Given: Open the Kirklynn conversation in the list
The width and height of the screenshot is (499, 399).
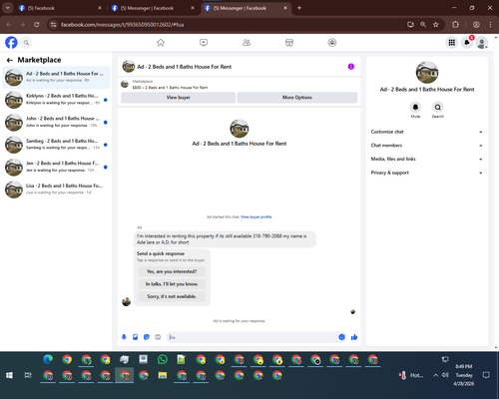Looking at the screenshot, I should click(56, 100).
